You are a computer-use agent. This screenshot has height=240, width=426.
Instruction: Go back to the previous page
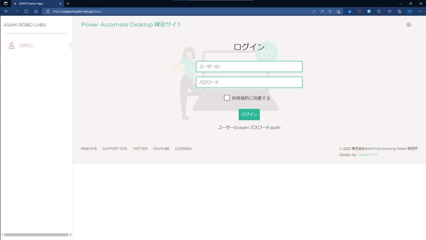7,11
